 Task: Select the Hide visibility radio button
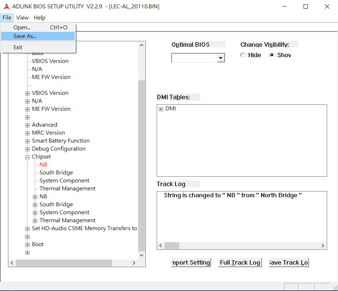pos(243,55)
